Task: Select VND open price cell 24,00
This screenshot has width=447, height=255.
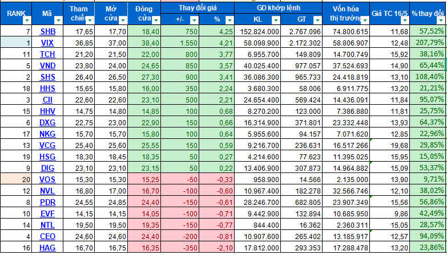Action: pyautogui.click(x=111, y=65)
